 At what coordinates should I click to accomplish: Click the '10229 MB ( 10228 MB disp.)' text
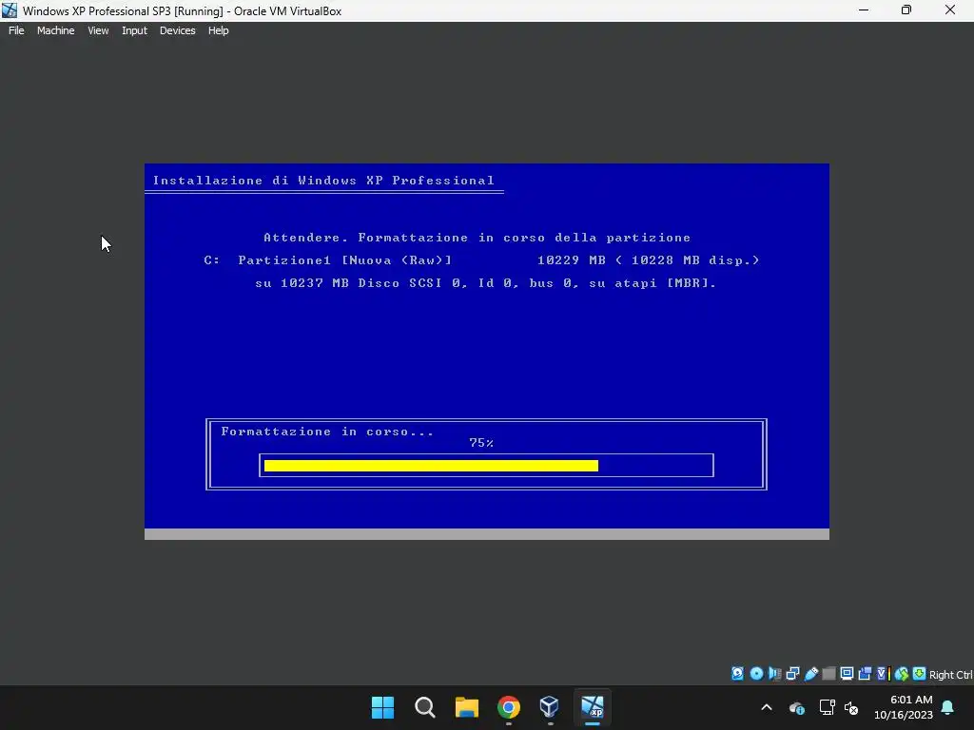649,260
